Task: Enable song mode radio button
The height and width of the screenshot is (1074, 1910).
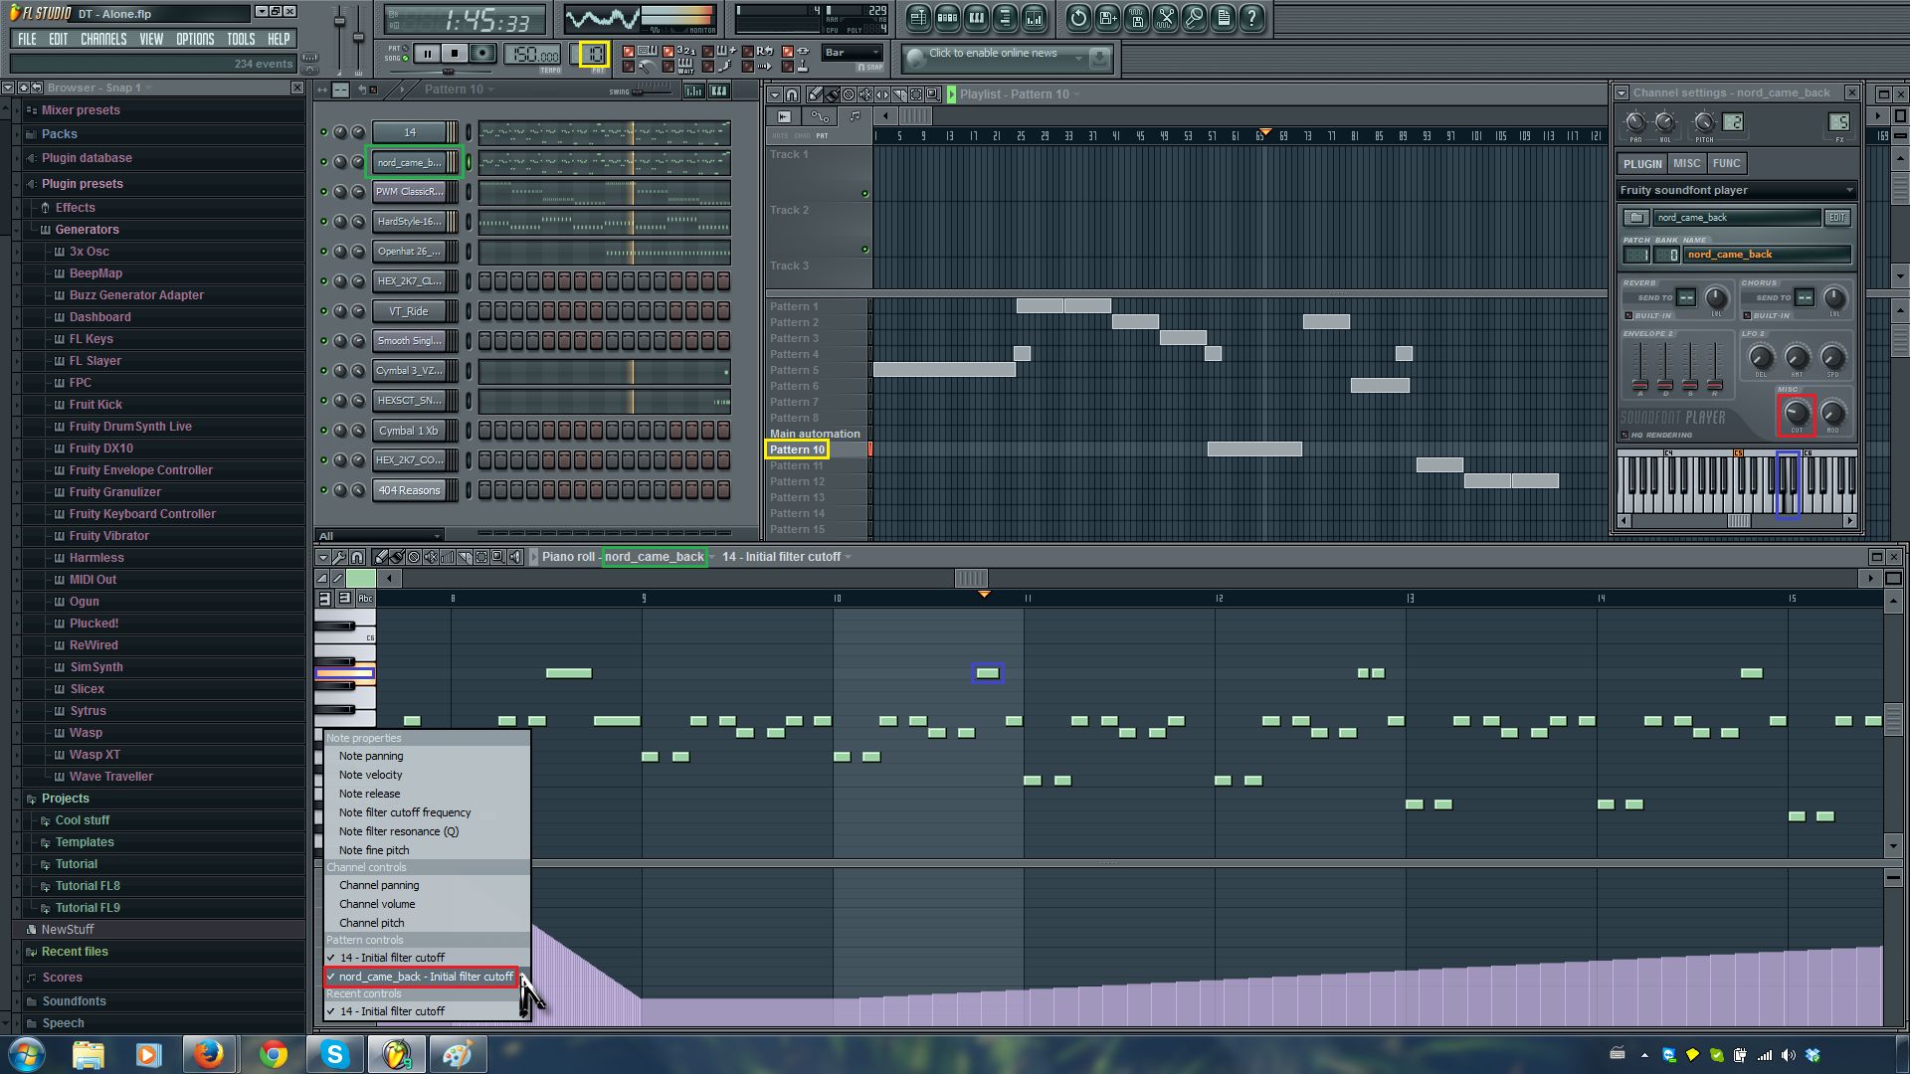Action: tap(405, 59)
